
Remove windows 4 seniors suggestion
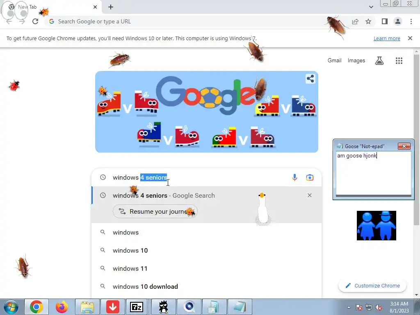pos(309,195)
